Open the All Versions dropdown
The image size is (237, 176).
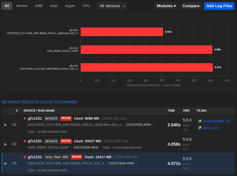tap(111, 6)
